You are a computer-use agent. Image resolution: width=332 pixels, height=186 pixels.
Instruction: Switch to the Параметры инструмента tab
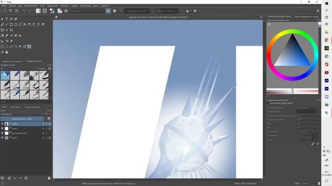(x=12, y=61)
